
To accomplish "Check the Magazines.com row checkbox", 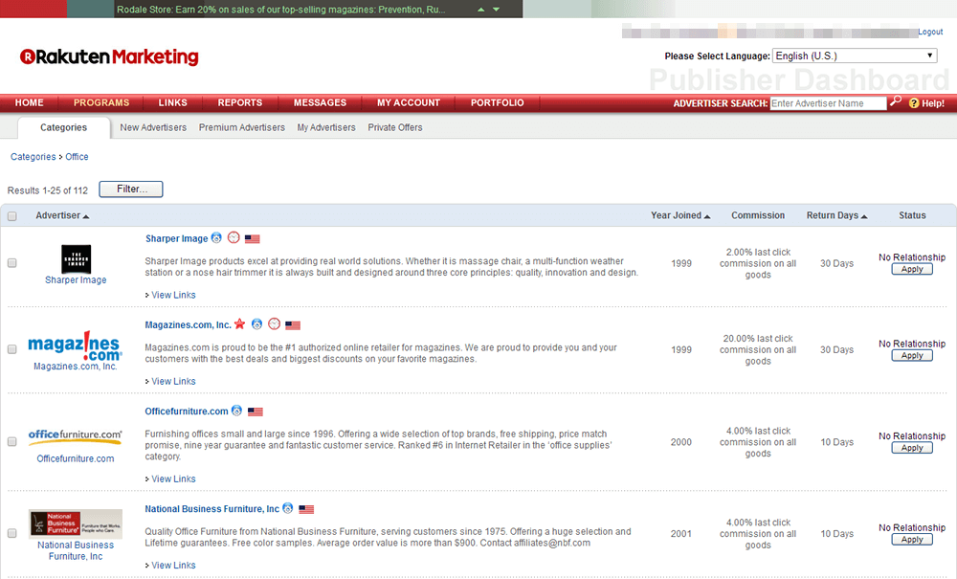I will 11,349.
